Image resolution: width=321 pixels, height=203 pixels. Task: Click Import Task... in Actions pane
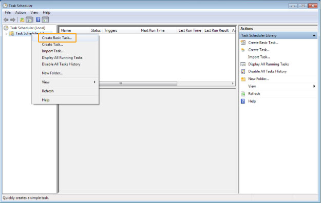(x=259, y=57)
